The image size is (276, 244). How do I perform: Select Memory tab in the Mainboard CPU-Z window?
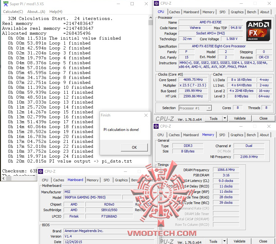coord(93,180)
